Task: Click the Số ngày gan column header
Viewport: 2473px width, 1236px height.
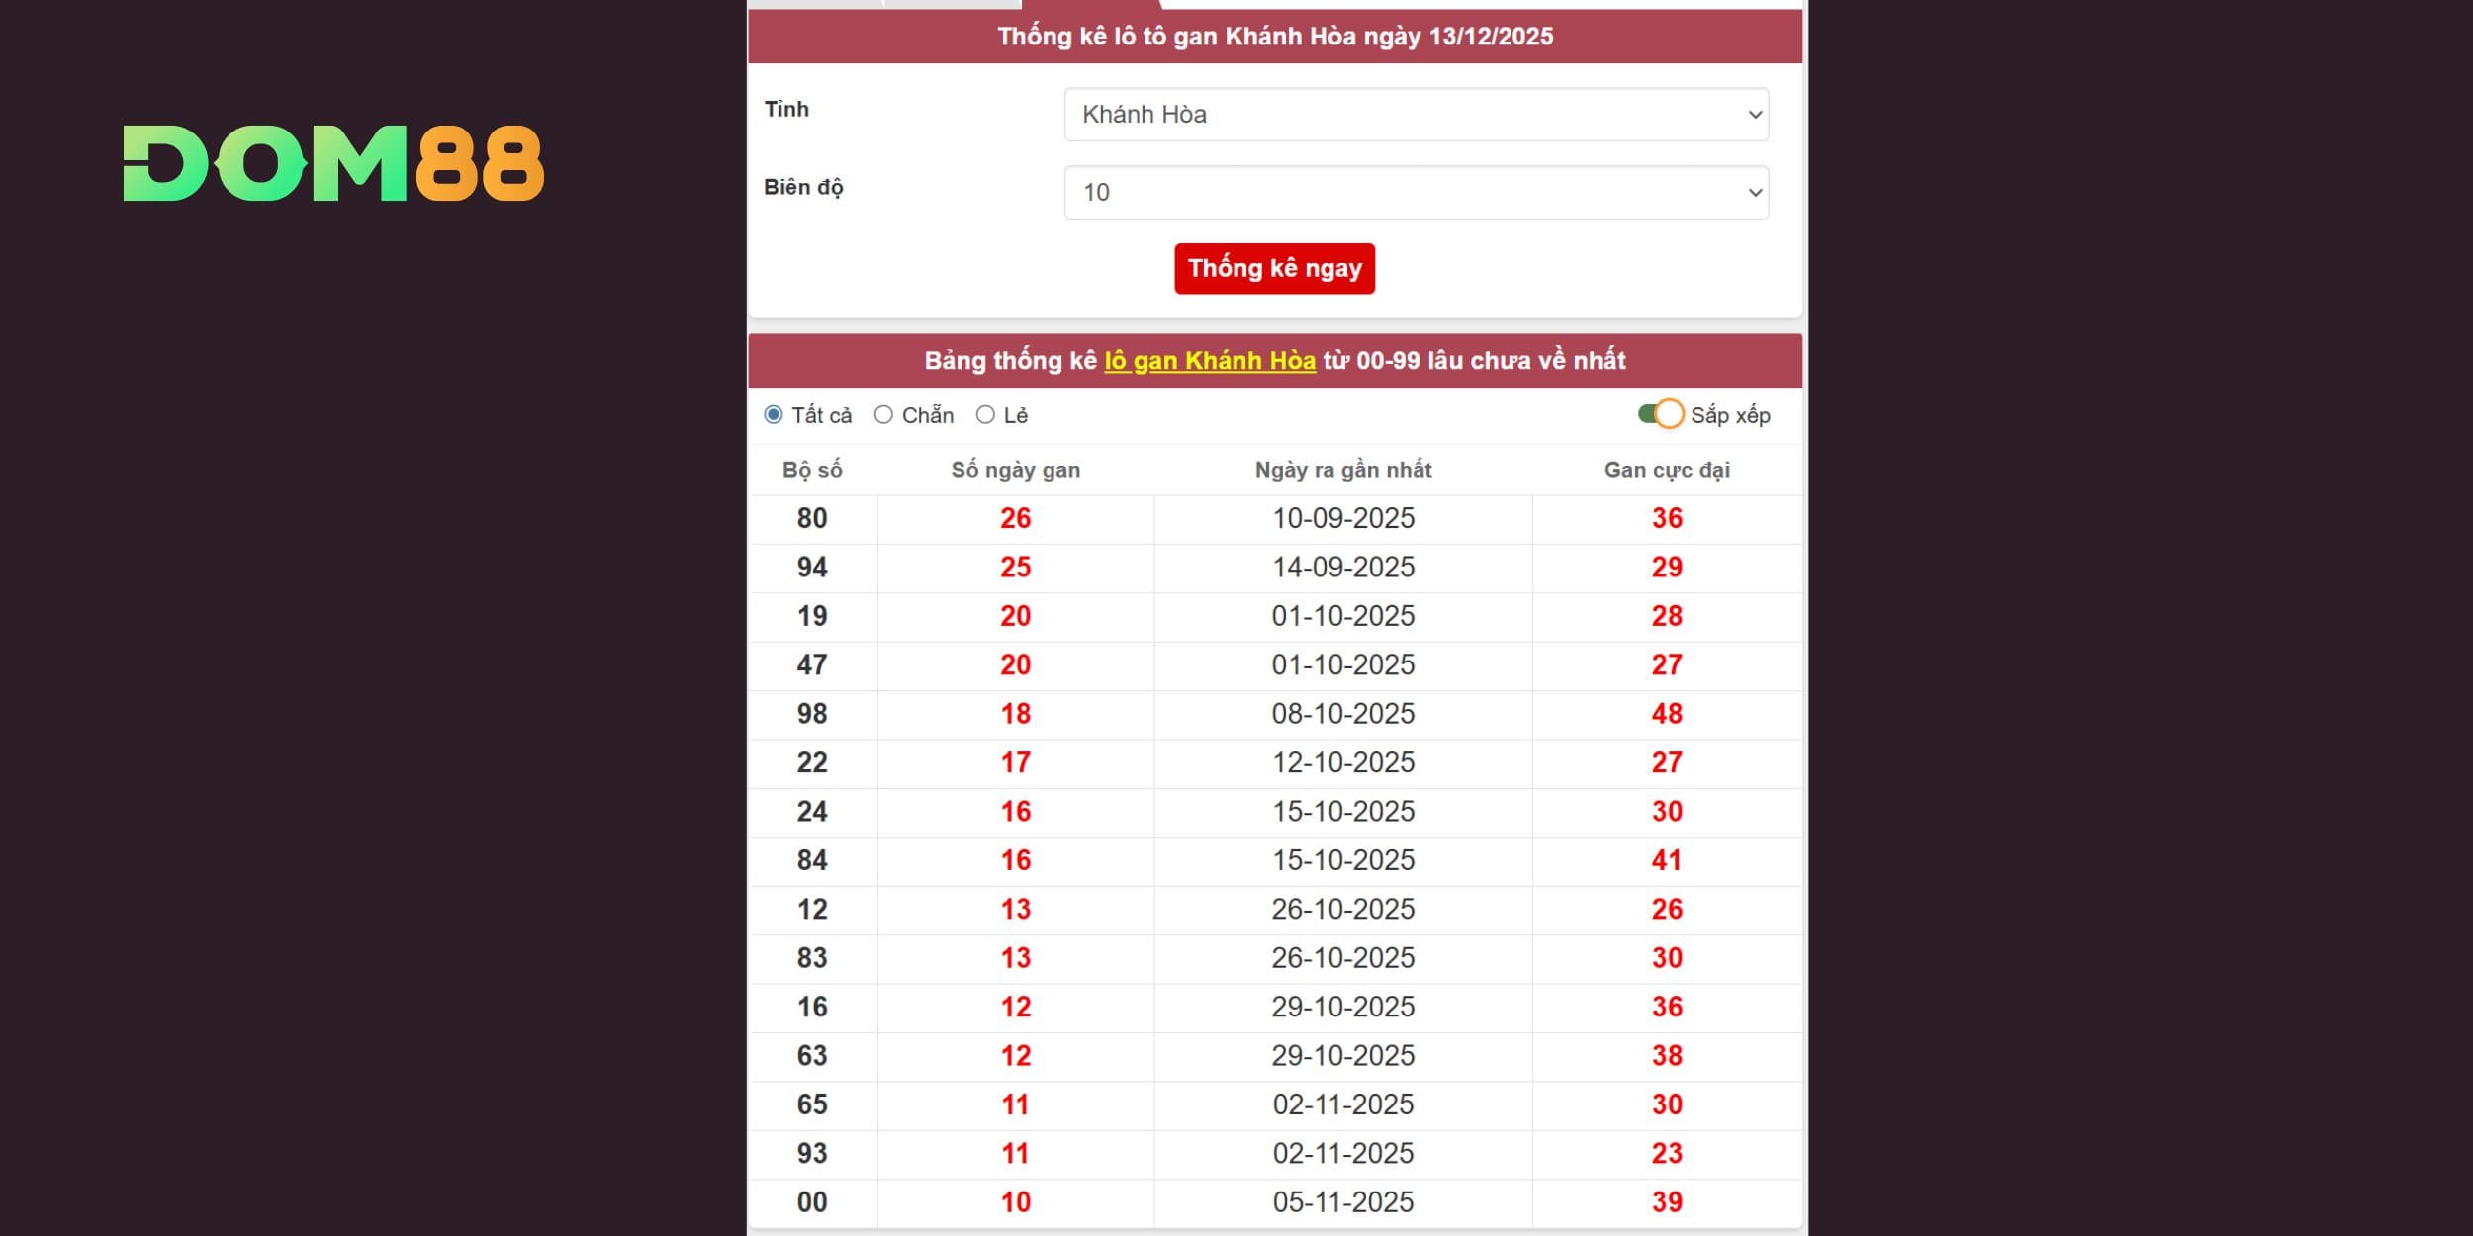Action: [1015, 470]
